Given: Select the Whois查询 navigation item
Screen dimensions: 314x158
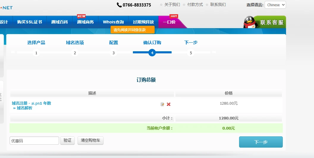Looking at the screenshot, I should click(x=113, y=22).
